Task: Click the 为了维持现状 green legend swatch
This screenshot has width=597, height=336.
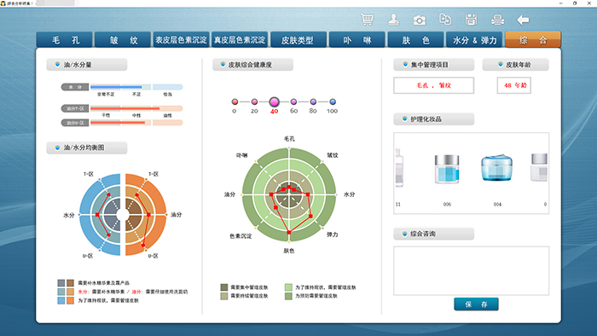Action: click(x=288, y=287)
